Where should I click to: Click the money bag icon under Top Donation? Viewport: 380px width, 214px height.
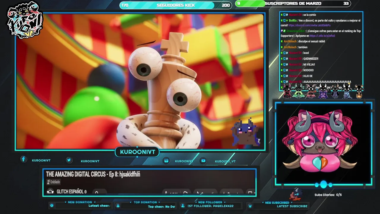118,206
